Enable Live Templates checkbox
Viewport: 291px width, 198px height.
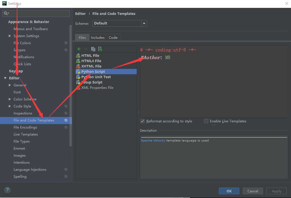tap(206, 121)
